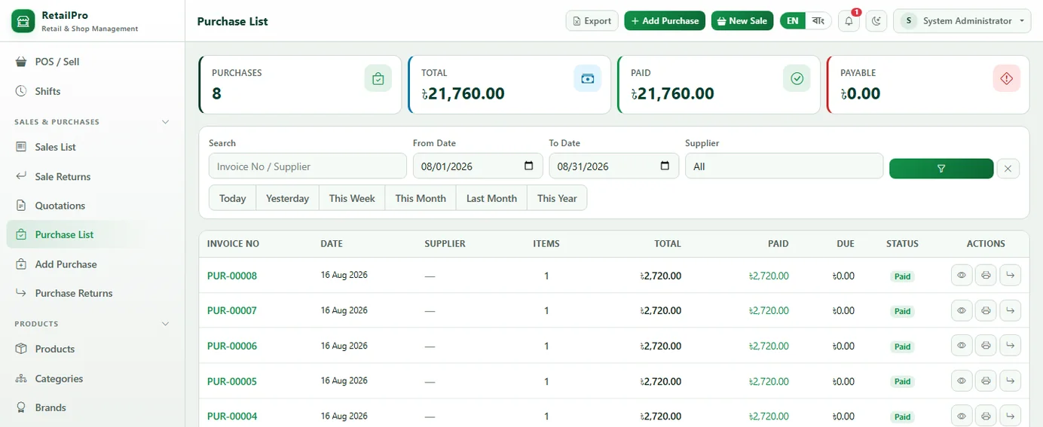The height and width of the screenshot is (427, 1043).
Task: Click Paid status badge for PUR-00008
Action: pos(902,276)
